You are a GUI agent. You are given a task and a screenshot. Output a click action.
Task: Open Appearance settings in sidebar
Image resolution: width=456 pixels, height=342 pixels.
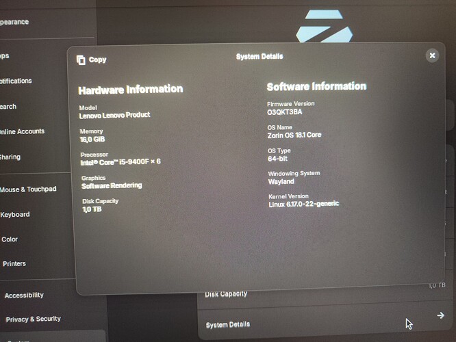[x=14, y=22]
